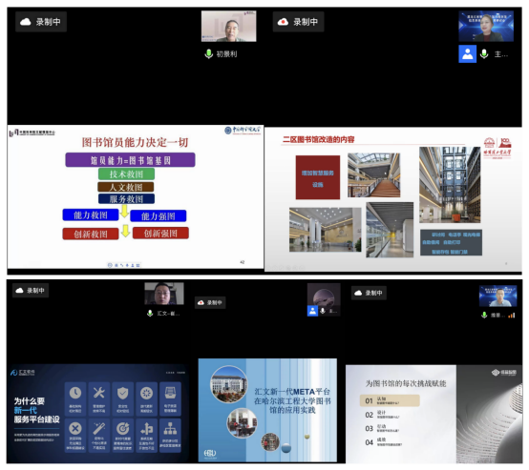The width and height of the screenshot is (529, 470).
Task: Click the target bullseye icon tile
Action: click(x=123, y=435)
